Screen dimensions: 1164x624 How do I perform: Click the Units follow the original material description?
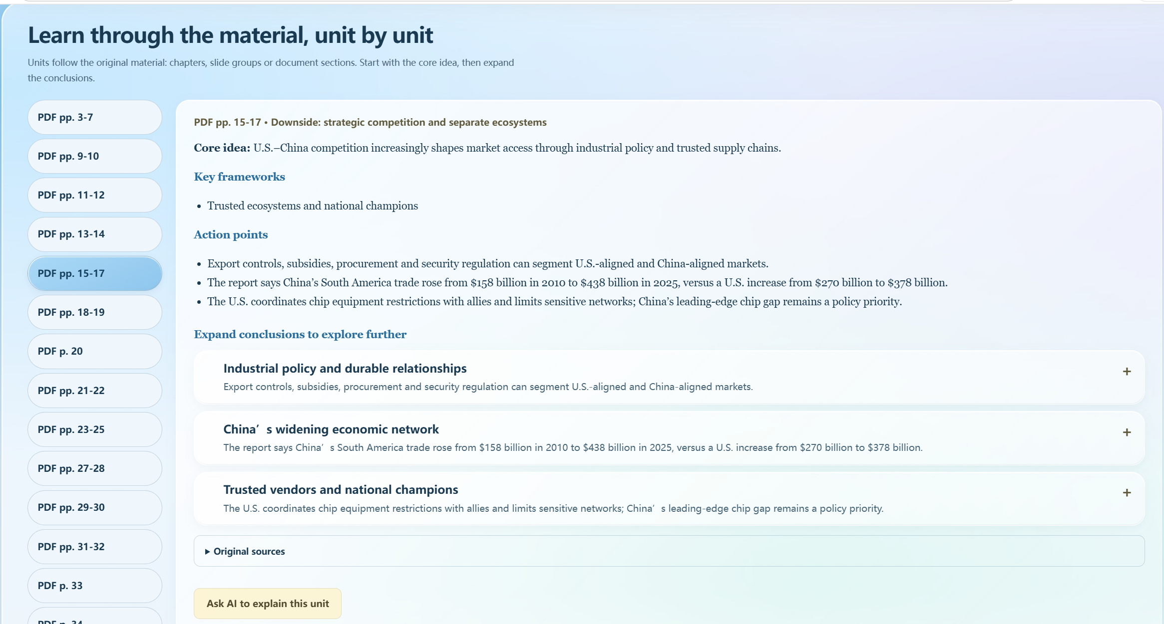point(271,70)
